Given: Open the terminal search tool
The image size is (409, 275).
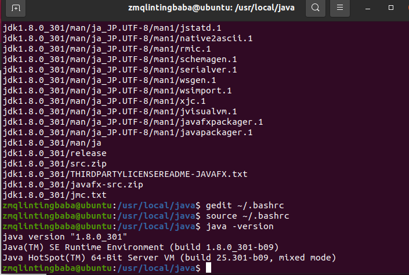Looking at the screenshot, I should click(x=316, y=8).
